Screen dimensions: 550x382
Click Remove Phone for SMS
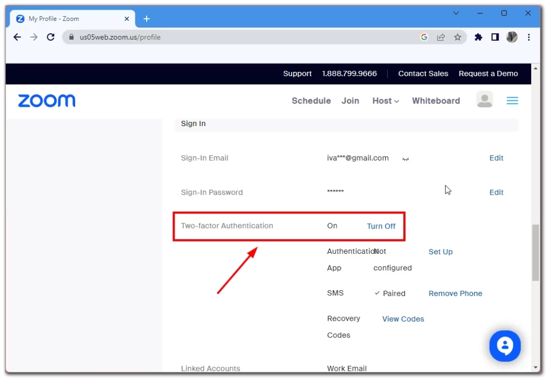click(x=455, y=293)
